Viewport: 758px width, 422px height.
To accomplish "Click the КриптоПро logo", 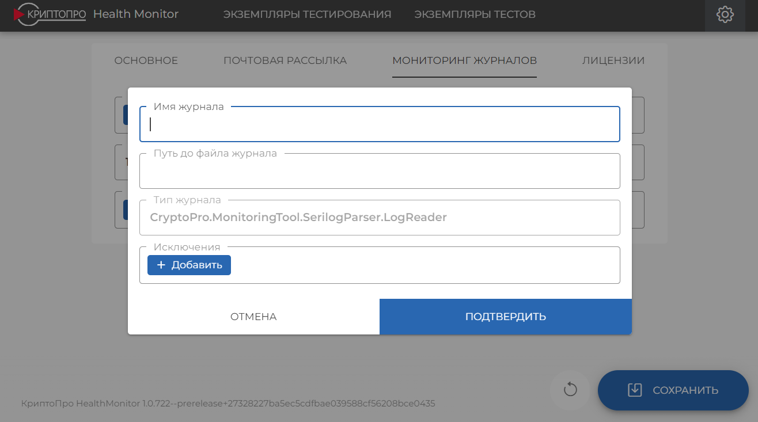I will coord(50,14).
